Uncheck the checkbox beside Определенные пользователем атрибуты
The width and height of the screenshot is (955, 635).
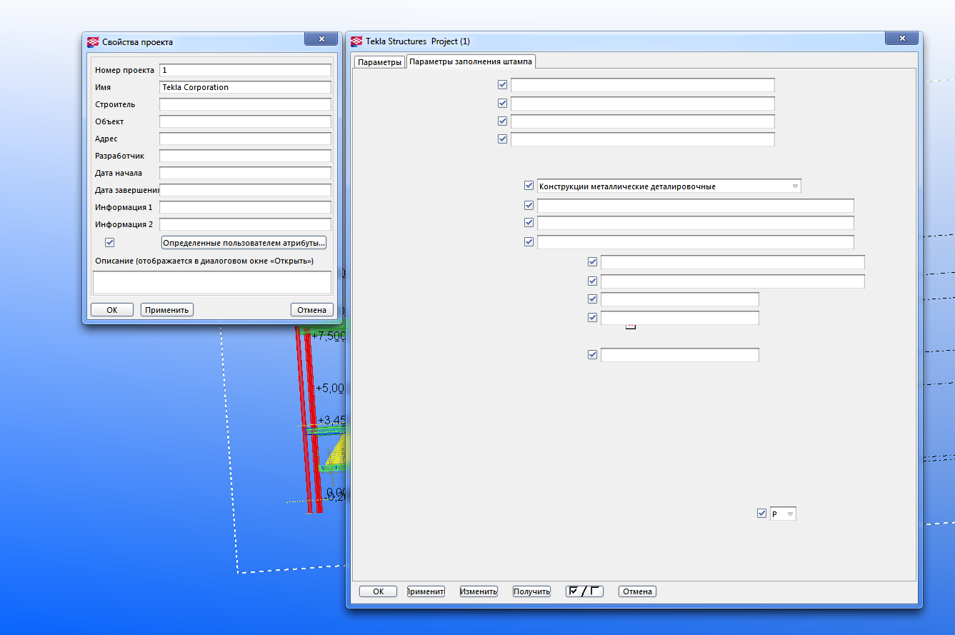109,242
